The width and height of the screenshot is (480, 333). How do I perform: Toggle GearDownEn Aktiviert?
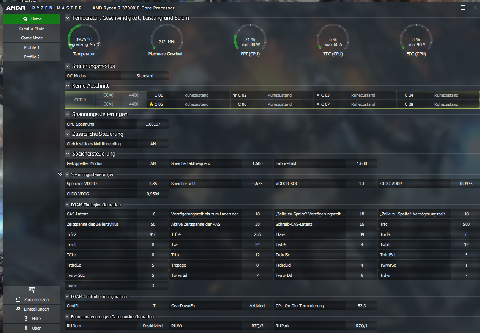(257, 306)
